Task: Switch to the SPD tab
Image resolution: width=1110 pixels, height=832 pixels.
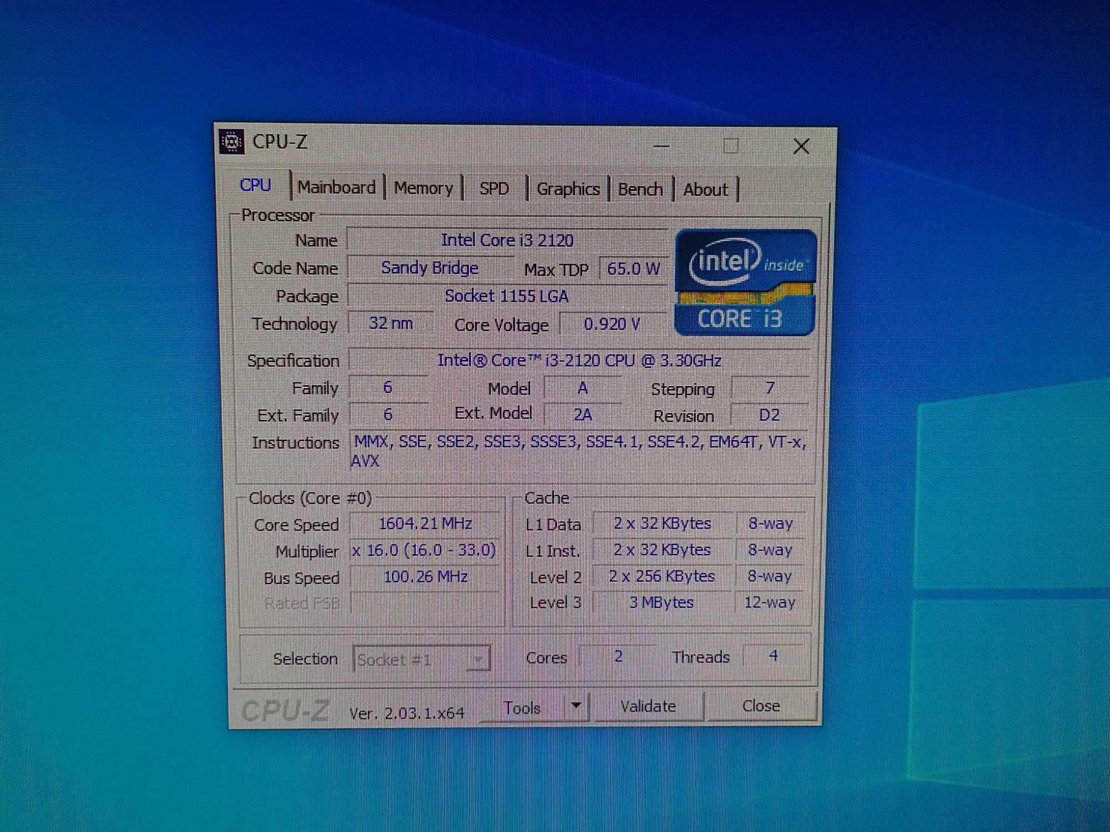Action: pyautogui.click(x=494, y=189)
